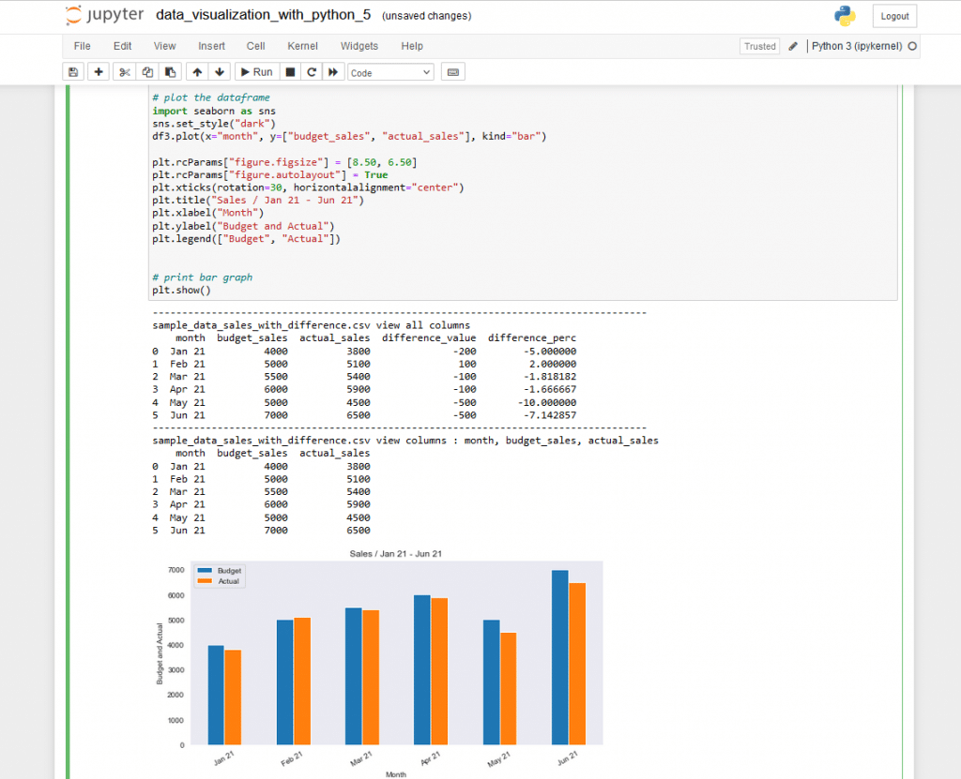Open the Kernel menu
The height and width of the screenshot is (779, 961).
[x=302, y=46]
